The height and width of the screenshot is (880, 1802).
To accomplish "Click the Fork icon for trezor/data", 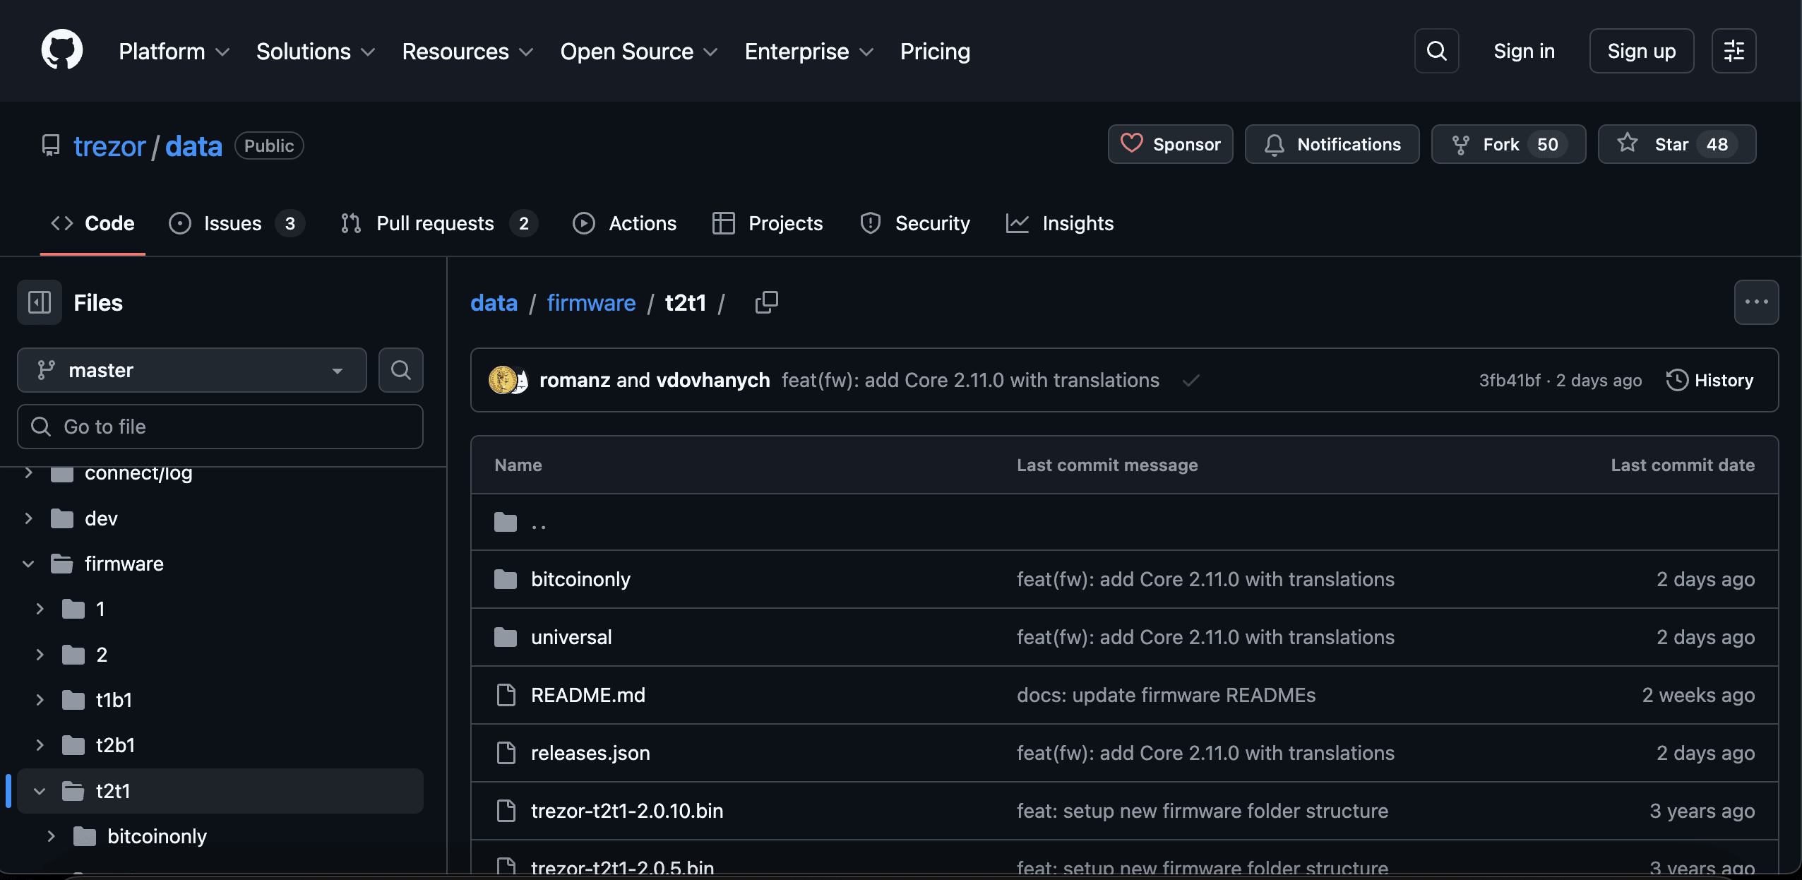I will [x=1462, y=144].
